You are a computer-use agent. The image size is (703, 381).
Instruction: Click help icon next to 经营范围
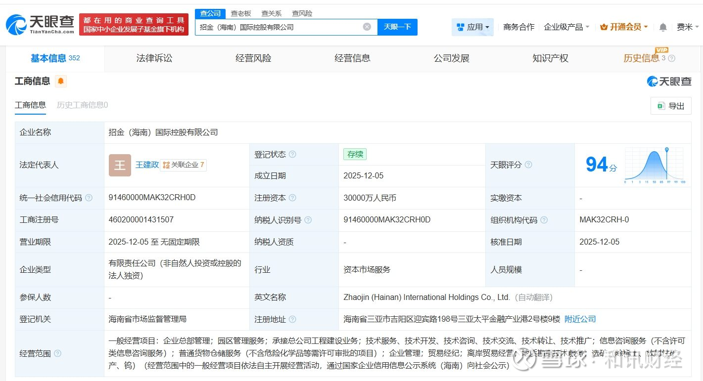[x=58, y=353]
